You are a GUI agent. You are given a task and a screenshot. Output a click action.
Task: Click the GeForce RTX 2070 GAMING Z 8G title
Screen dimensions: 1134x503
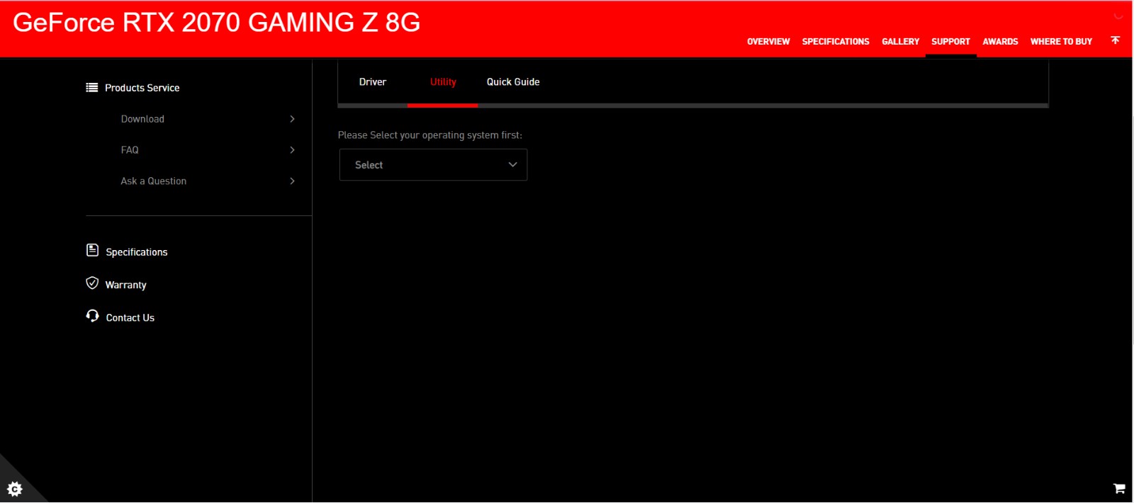click(217, 23)
